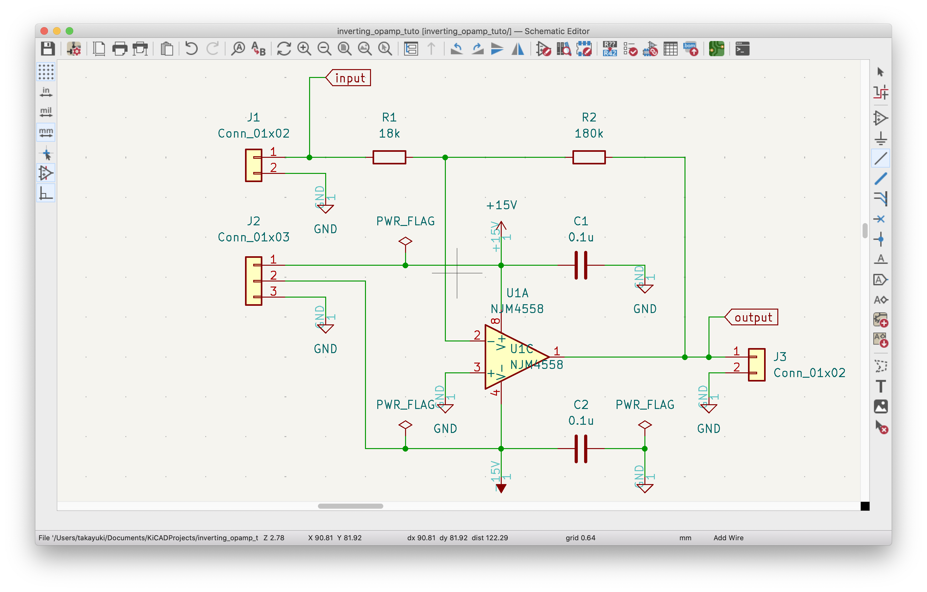Click the vertical scrollbar thumb
The image size is (927, 592).
865,231
